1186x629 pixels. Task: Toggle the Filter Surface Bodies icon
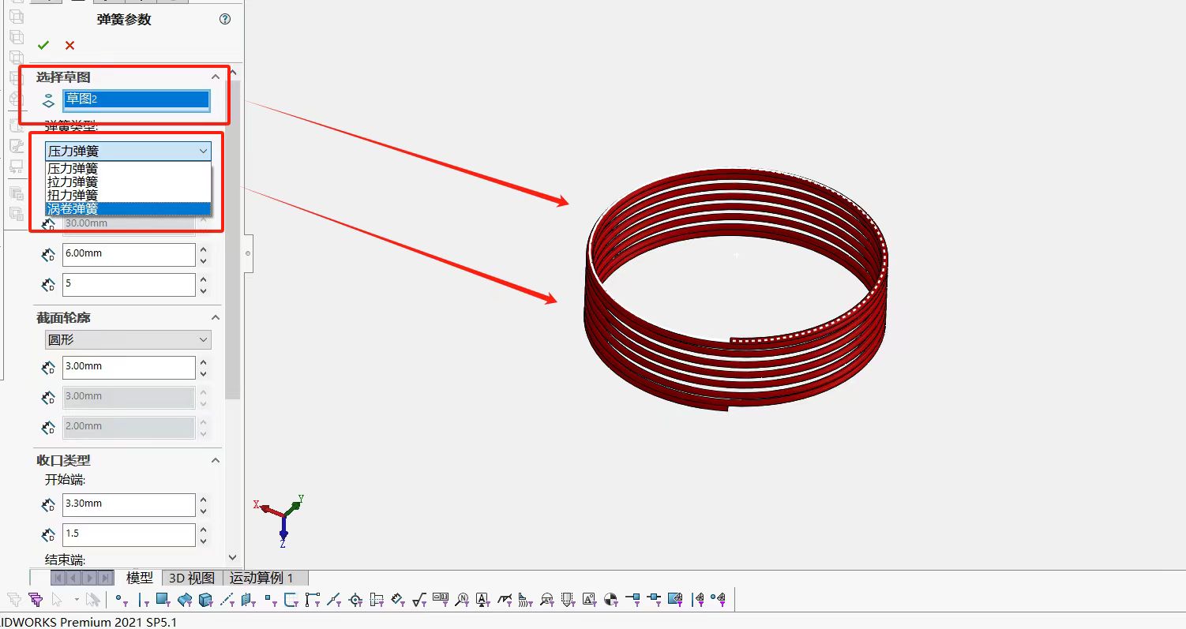[x=184, y=600]
